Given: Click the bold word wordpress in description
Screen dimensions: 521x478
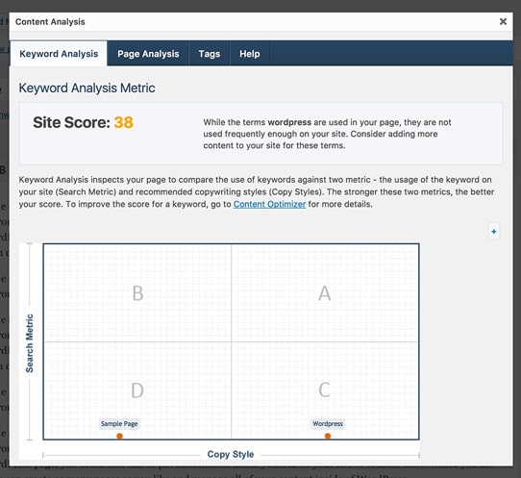Looking at the screenshot, I should tap(289, 122).
